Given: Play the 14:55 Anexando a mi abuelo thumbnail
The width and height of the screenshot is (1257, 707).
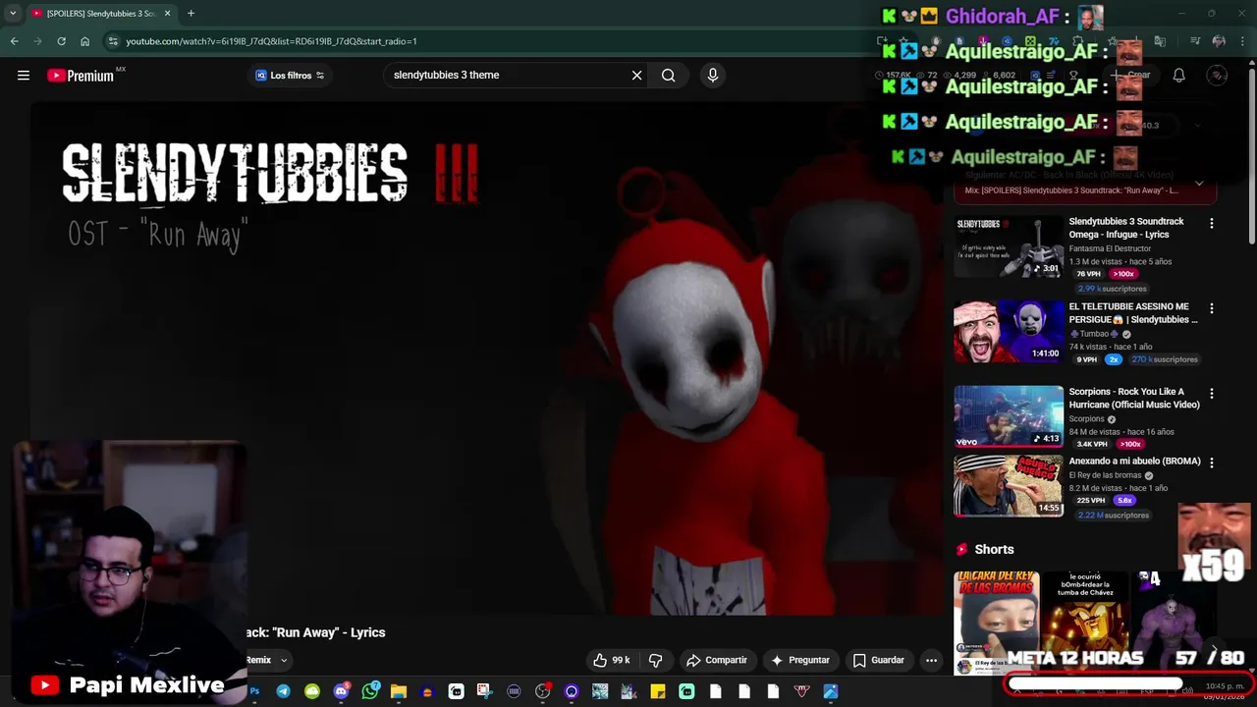Looking at the screenshot, I should pyautogui.click(x=1009, y=485).
